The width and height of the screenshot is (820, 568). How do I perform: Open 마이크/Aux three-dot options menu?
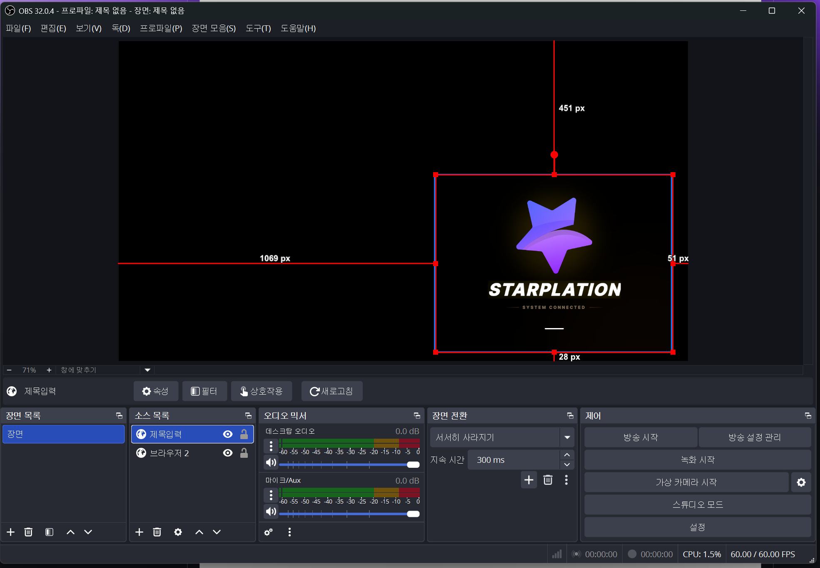(x=271, y=495)
